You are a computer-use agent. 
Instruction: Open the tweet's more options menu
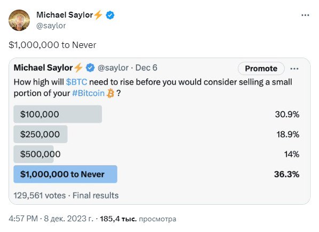[305, 15]
